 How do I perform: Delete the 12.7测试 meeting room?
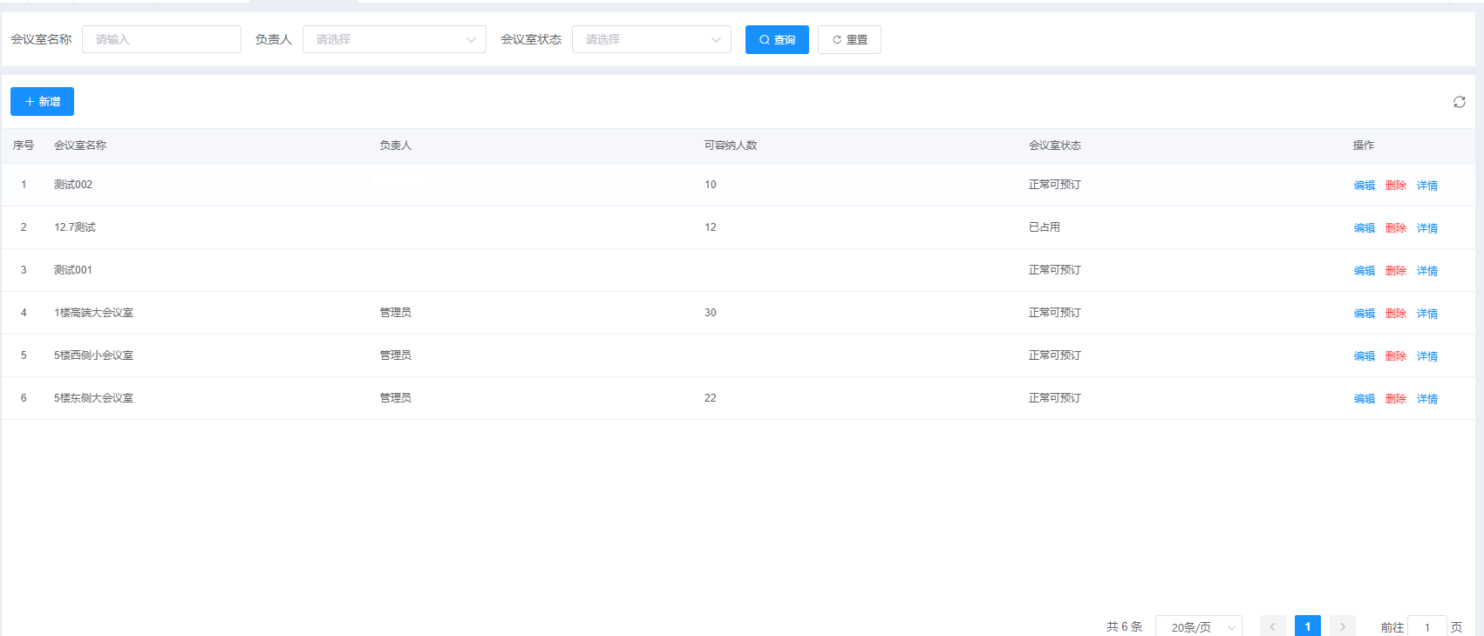(x=1395, y=228)
